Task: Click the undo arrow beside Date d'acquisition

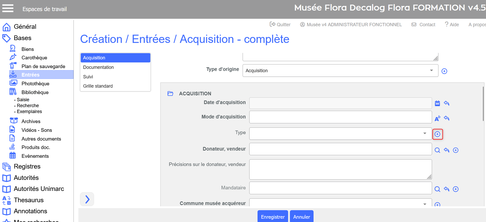Action: click(x=446, y=103)
